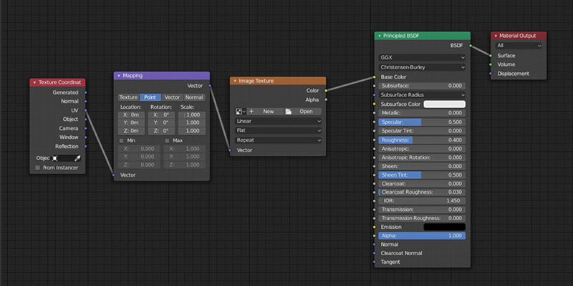
Task: Click the image browse icon in Image Texture
Action: 240,112
